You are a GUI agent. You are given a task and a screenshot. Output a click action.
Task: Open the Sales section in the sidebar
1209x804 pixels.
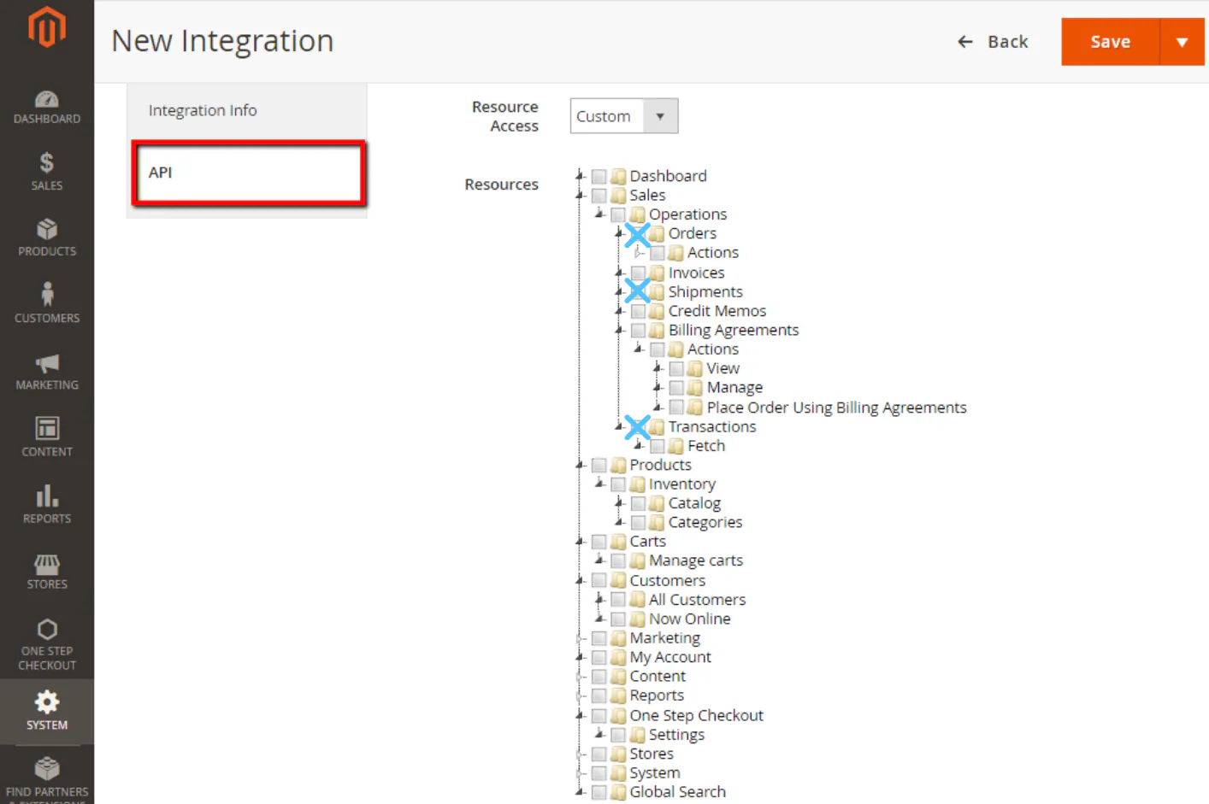tap(47, 170)
